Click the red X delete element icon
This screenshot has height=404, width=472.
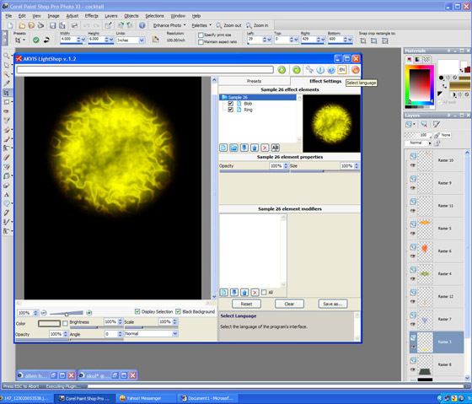[265, 148]
